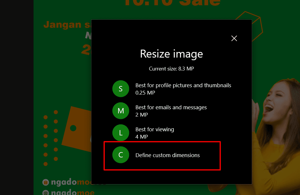Select the green C custom icon

click(x=120, y=155)
